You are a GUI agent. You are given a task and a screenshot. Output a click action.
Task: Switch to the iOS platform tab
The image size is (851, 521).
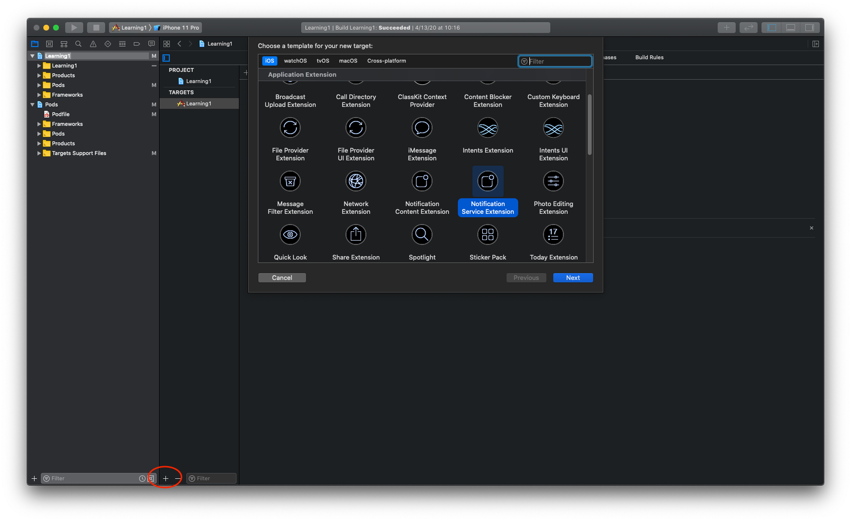(270, 61)
